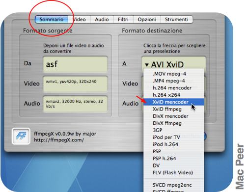
Task: Select DivX ffmpeg preset
Action: pyautogui.click(x=174, y=123)
